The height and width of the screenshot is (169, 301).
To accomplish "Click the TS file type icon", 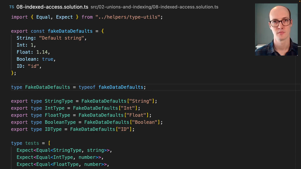I will pos(12,7).
